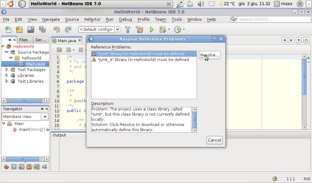Click the power button in the top panel
Image resolution: width=312 pixels, height=183 pixels.
[300, 4]
